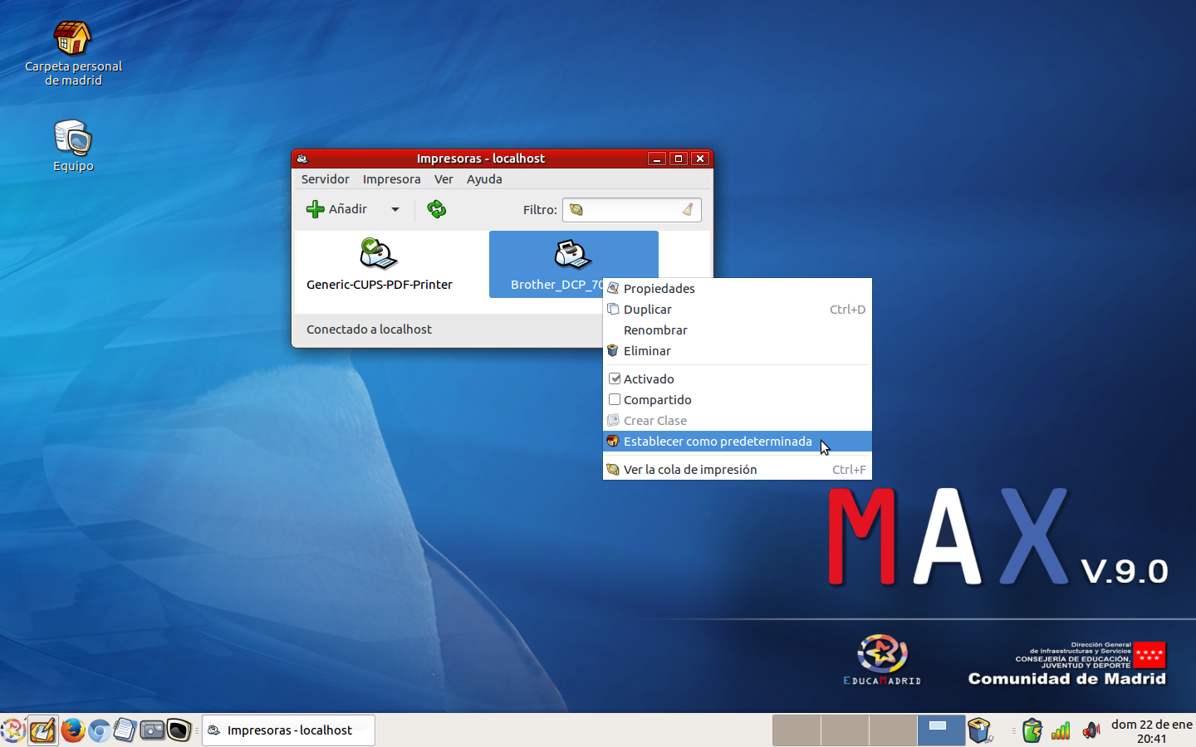Select the Generic-CUPS-PDF-Printer icon
Screen dimensions: 1196x747
tap(379, 253)
